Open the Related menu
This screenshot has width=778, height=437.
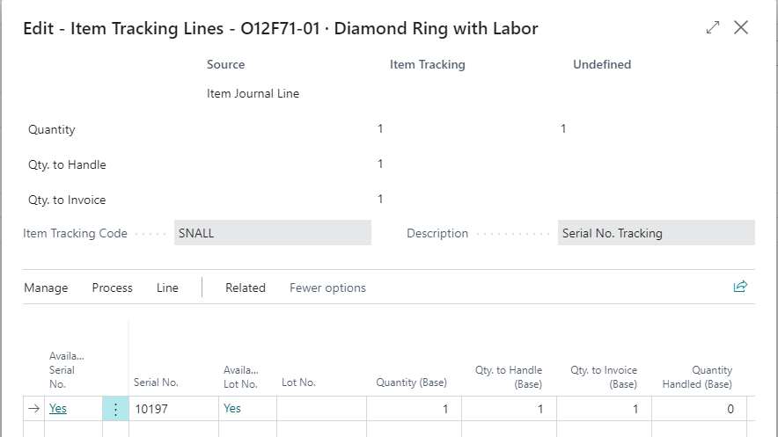pos(246,288)
